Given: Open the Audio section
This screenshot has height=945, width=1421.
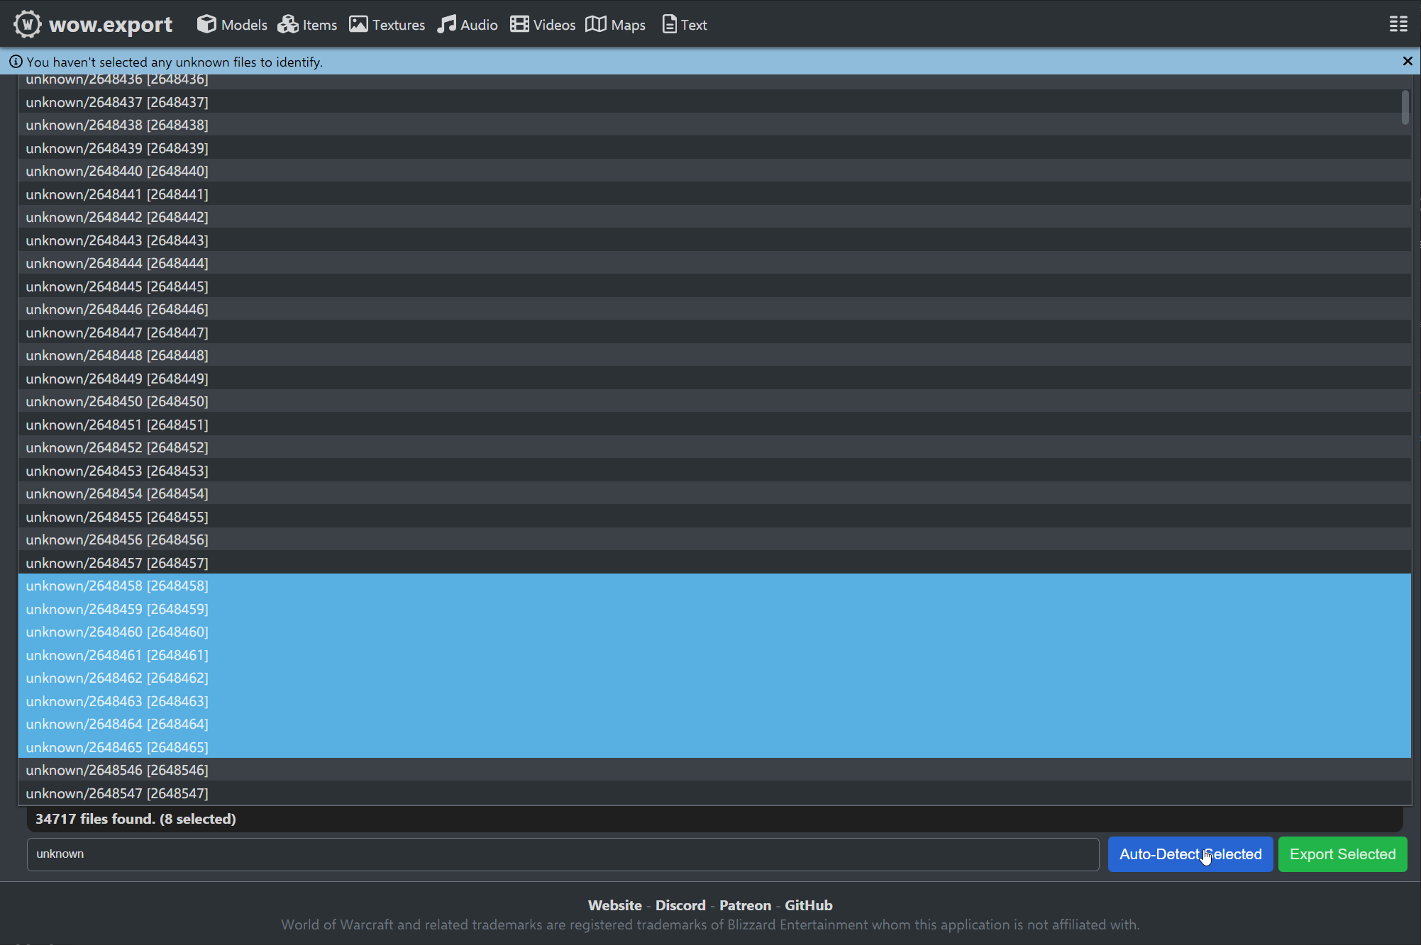Looking at the screenshot, I should click(467, 23).
